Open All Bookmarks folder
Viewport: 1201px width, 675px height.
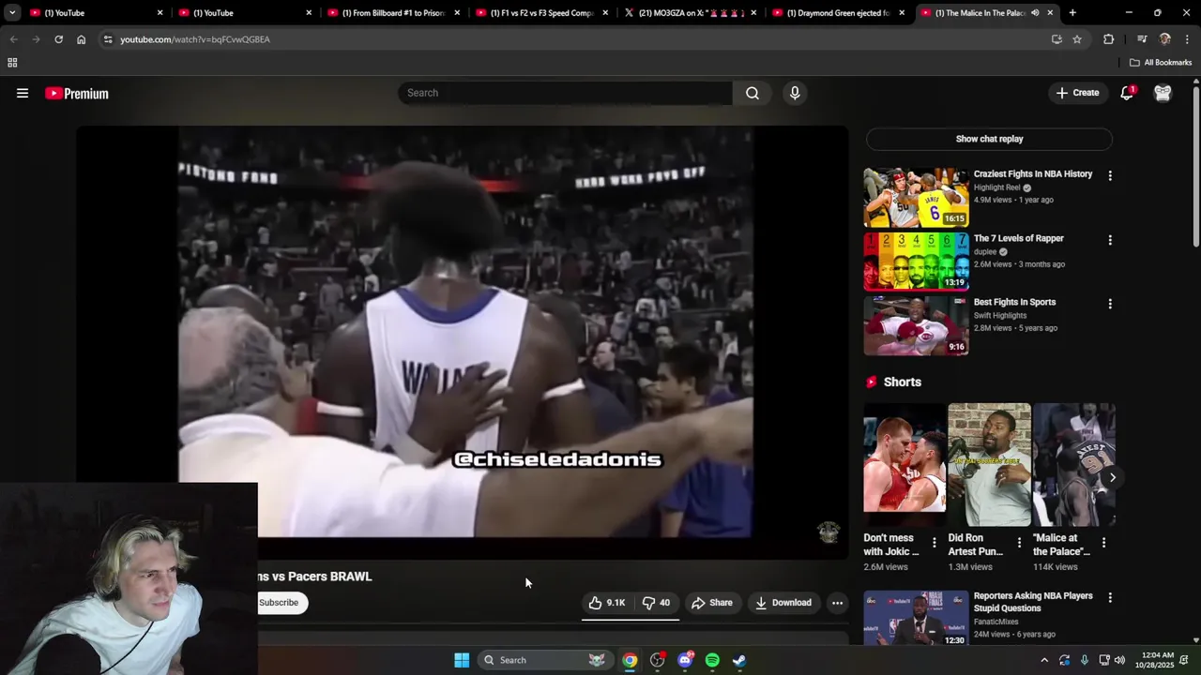click(1161, 63)
